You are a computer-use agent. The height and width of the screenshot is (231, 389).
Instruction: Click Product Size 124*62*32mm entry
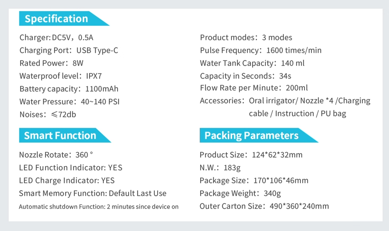(251, 155)
